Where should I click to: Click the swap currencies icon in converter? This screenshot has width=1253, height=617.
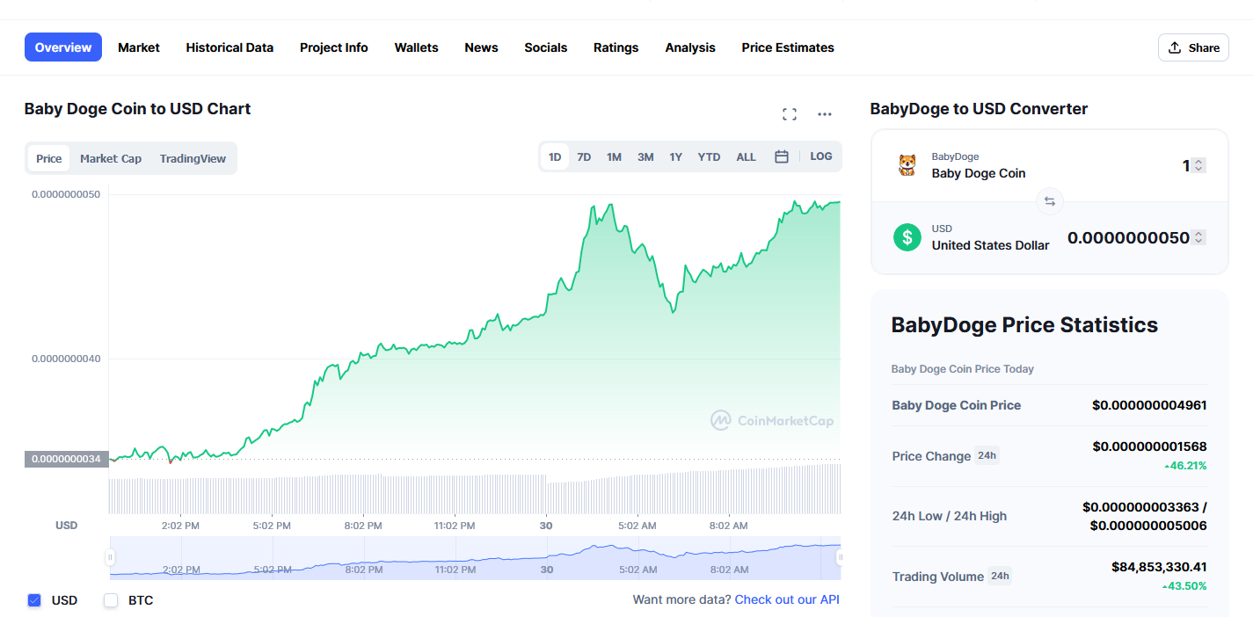pyautogui.click(x=1049, y=201)
